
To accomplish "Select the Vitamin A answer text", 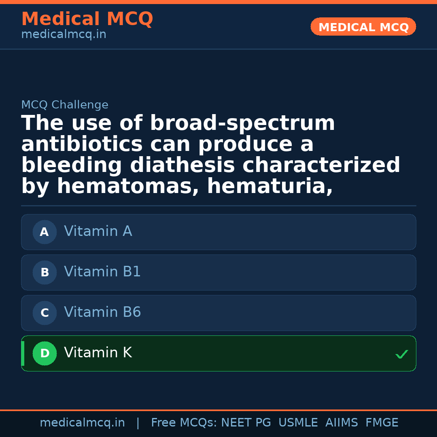I will 98,231.
